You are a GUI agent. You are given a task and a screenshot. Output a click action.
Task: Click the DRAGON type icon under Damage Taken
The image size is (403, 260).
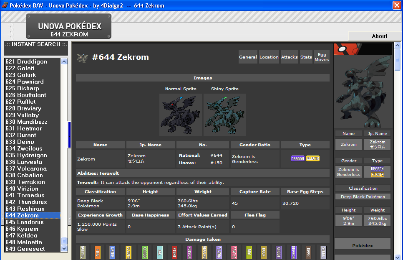(x=294, y=252)
